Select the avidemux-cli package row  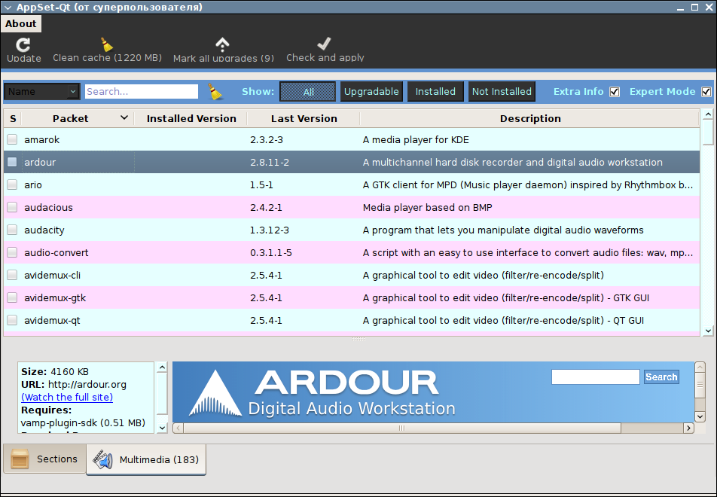click(352, 275)
